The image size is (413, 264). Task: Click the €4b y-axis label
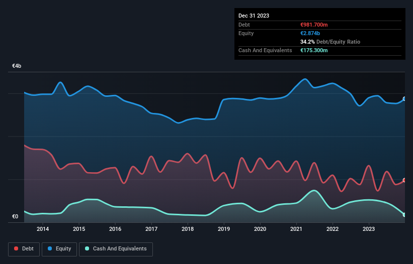17,66
